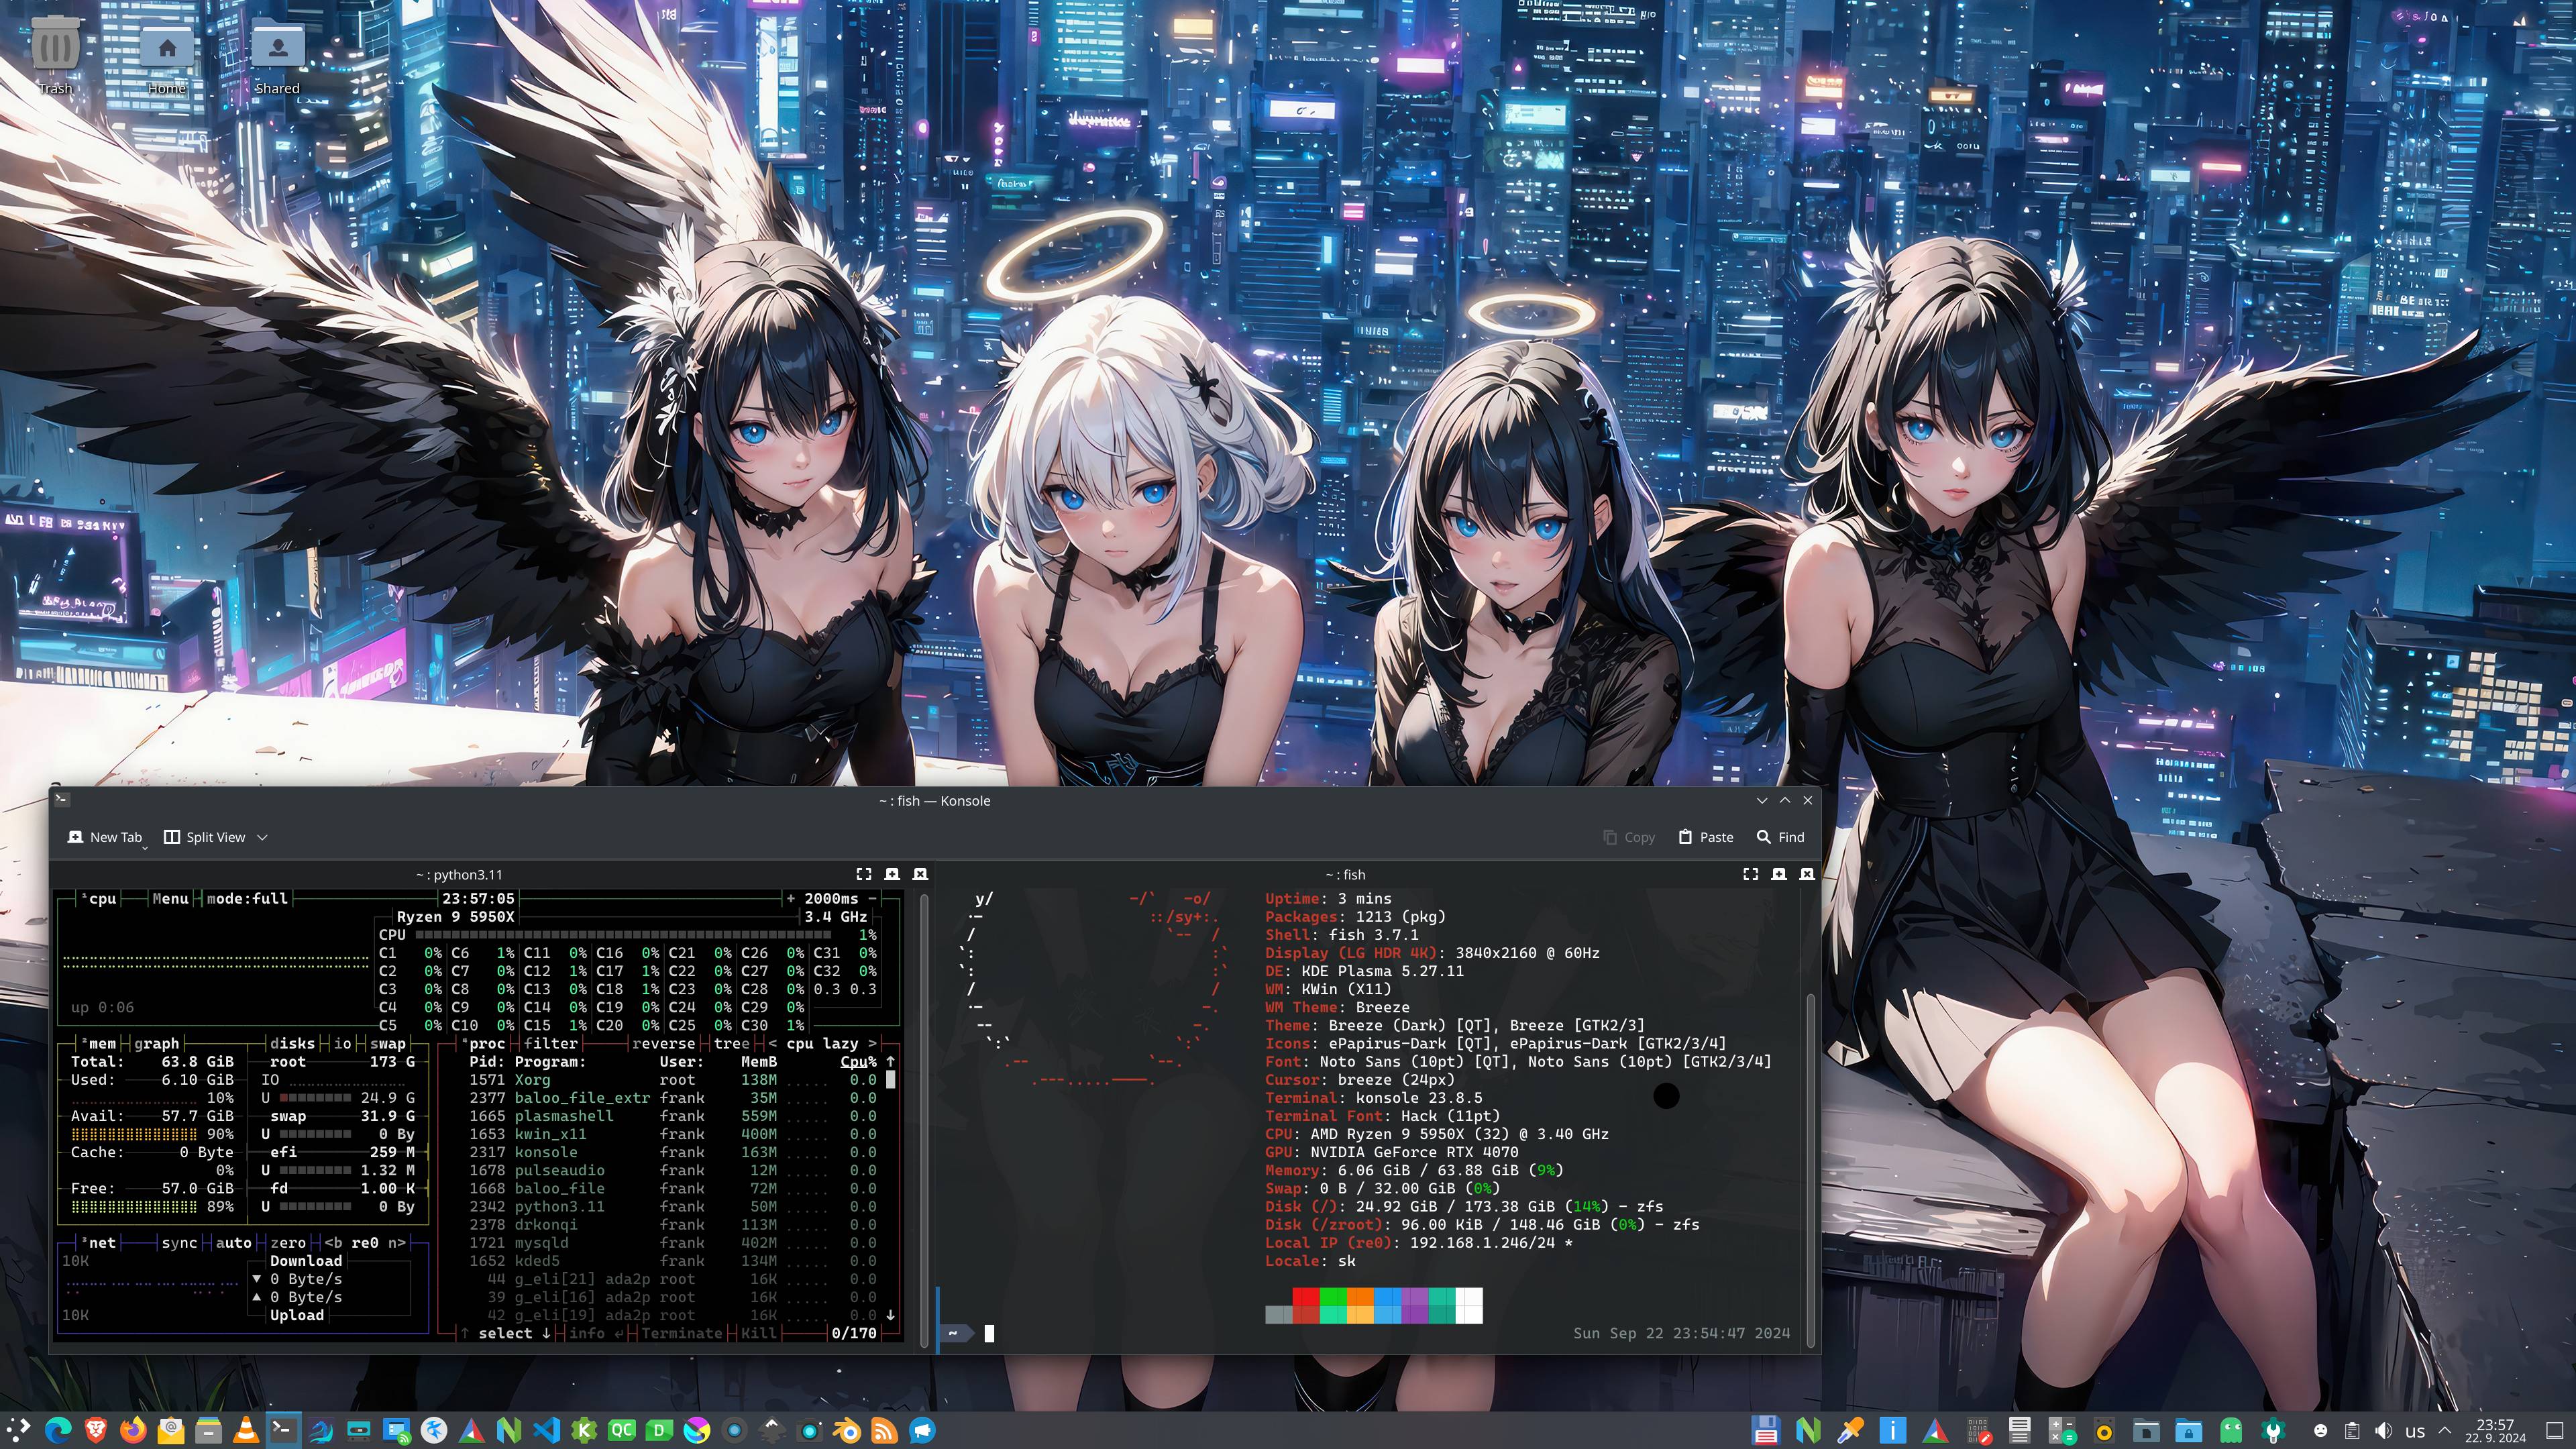
Task: Click zero in bpytop net box
Action: [288, 1243]
